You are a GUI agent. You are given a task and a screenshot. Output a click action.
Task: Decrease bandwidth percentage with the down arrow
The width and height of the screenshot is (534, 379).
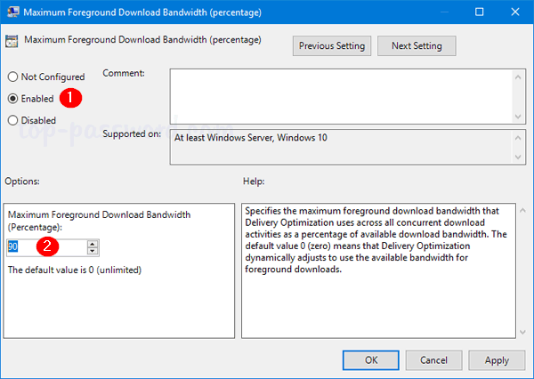pos(93,251)
